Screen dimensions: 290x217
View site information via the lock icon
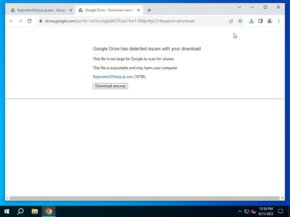(x=41, y=21)
